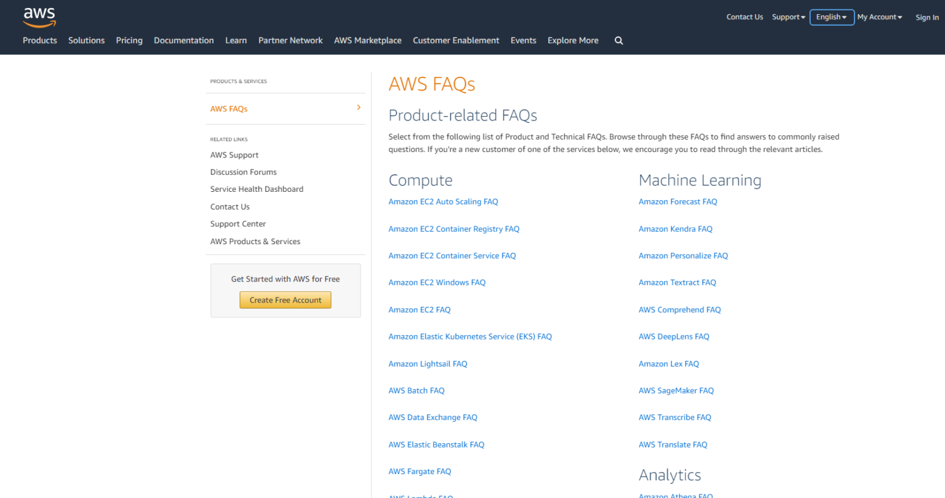The image size is (945, 498).
Task: Expand the AWS FAQs sidebar chevron
Action: pos(359,107)
